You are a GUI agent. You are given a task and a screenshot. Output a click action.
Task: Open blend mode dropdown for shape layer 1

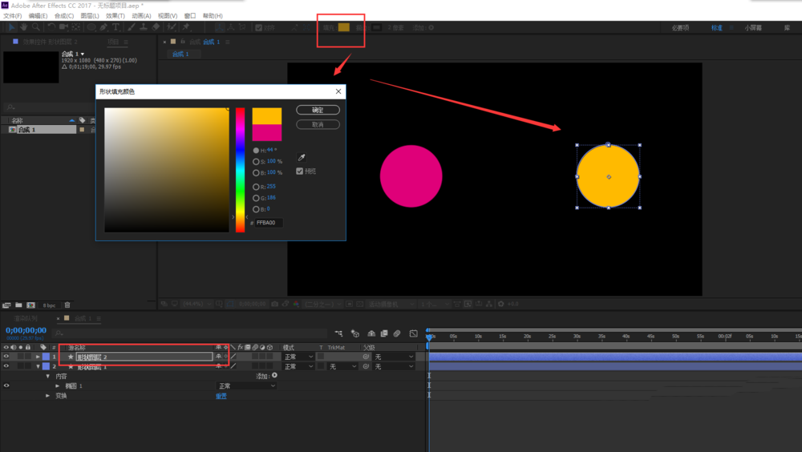(298, 366)
